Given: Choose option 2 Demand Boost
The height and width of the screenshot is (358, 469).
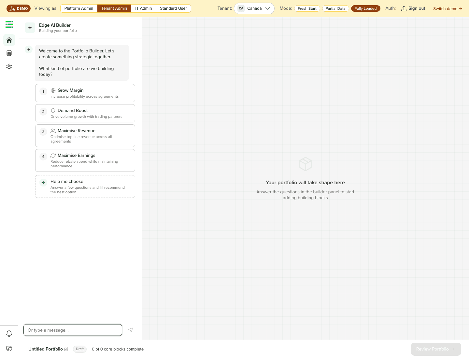Looking at the screenshot, I should coord(85,113).
